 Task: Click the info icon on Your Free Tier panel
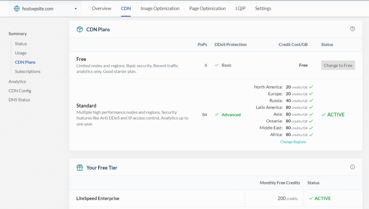pos(352,167)
